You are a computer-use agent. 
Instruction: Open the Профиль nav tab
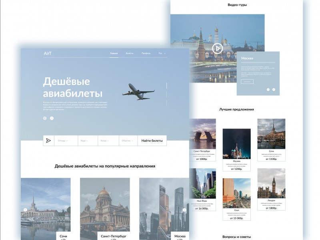pos(146,53)
